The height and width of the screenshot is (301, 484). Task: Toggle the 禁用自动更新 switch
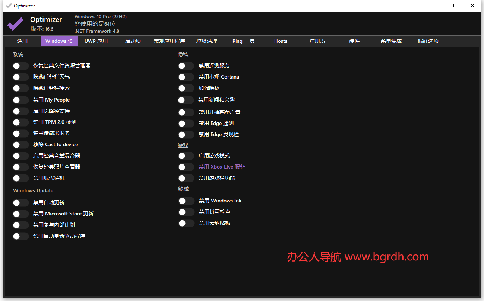click(21, 203)
